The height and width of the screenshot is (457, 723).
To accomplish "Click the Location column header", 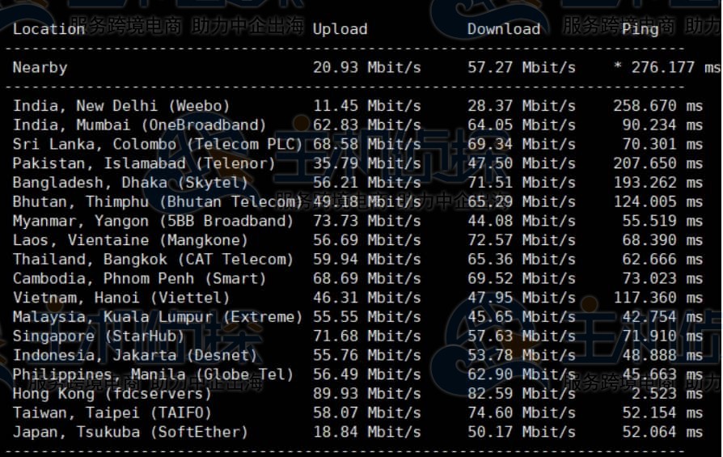I will pyautogui.click(x=49, y=29).
